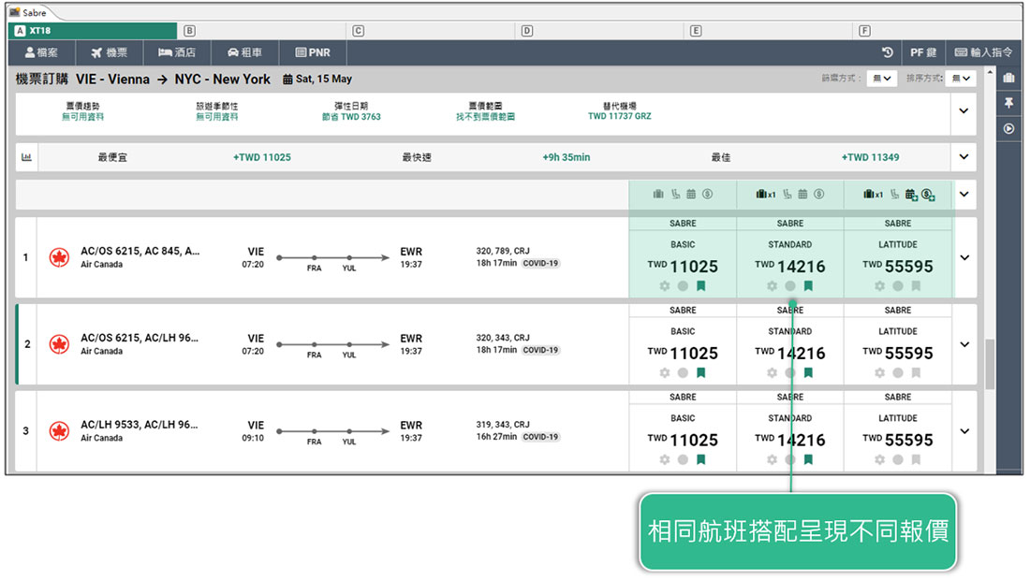Click the 節省 TWD 3763 flexible dates link
The image size is (1030, 580).
351,117
